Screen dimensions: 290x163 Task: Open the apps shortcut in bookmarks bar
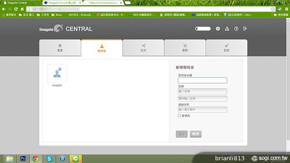(x=9, y=15)
